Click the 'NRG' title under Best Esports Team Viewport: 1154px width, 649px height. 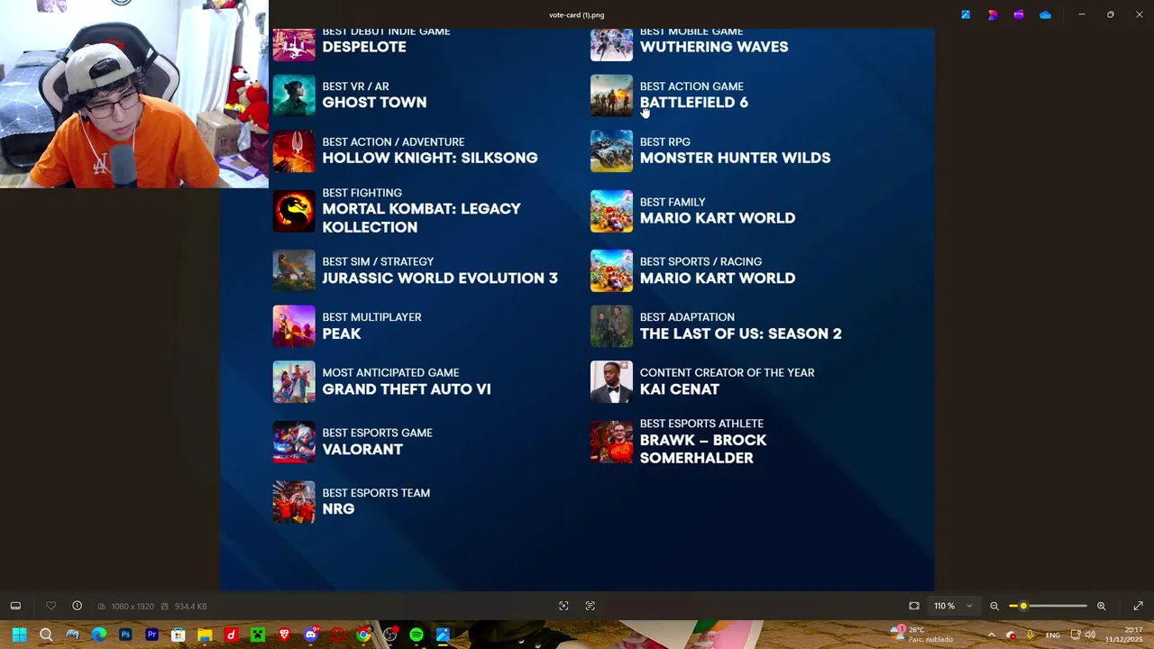[x=338, y=509]
